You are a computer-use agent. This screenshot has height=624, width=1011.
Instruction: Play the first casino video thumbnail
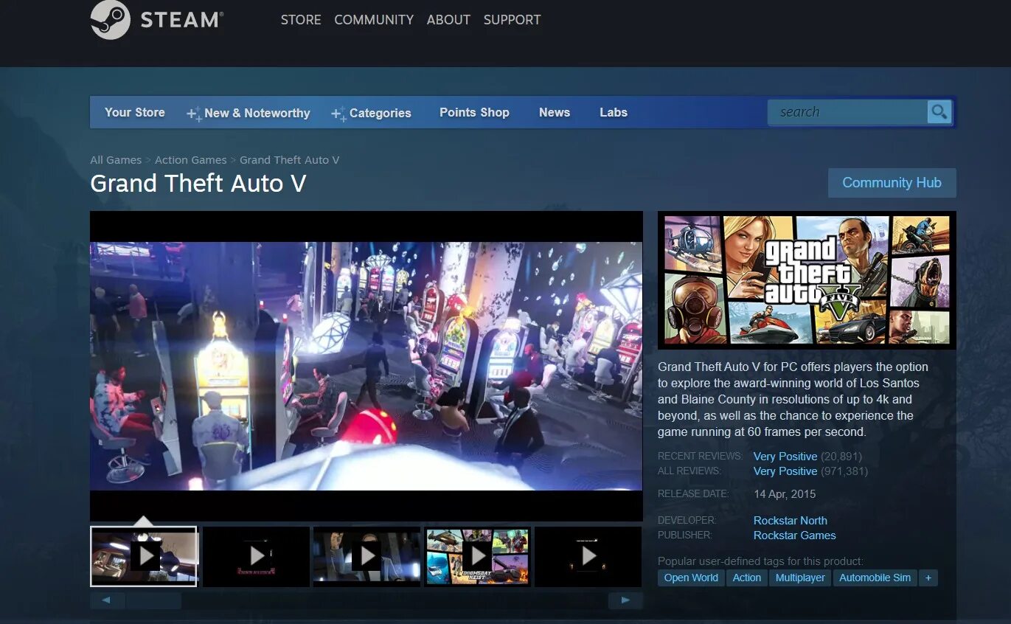point(144,556)
